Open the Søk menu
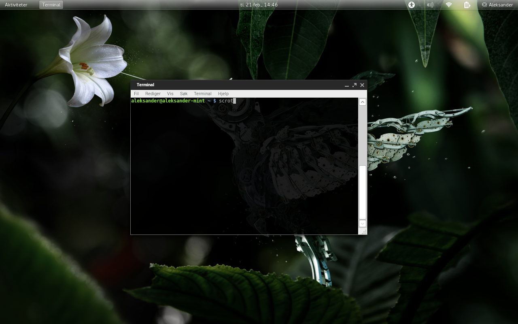 [x=184, y=94]
